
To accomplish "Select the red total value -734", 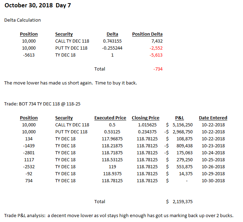I will pos(158,69).
